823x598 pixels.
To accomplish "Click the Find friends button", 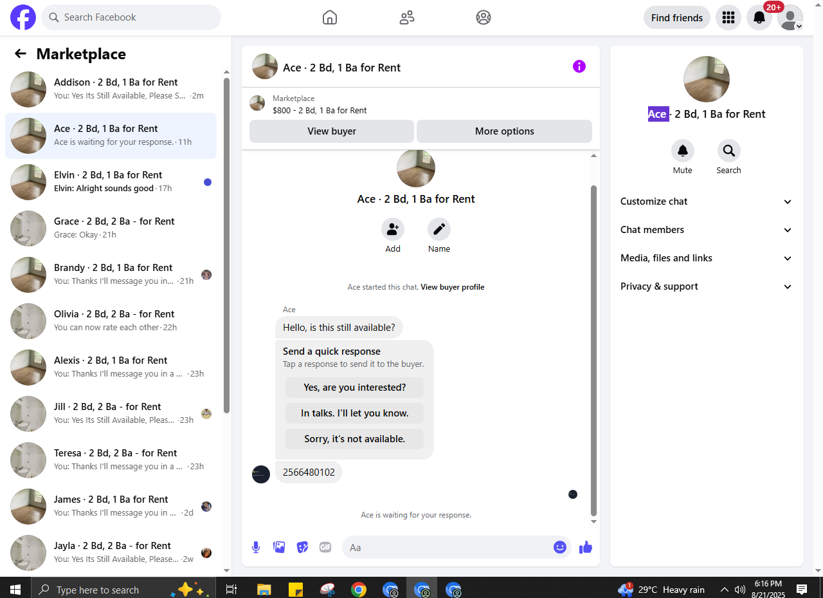I will (x=677, y=17).
